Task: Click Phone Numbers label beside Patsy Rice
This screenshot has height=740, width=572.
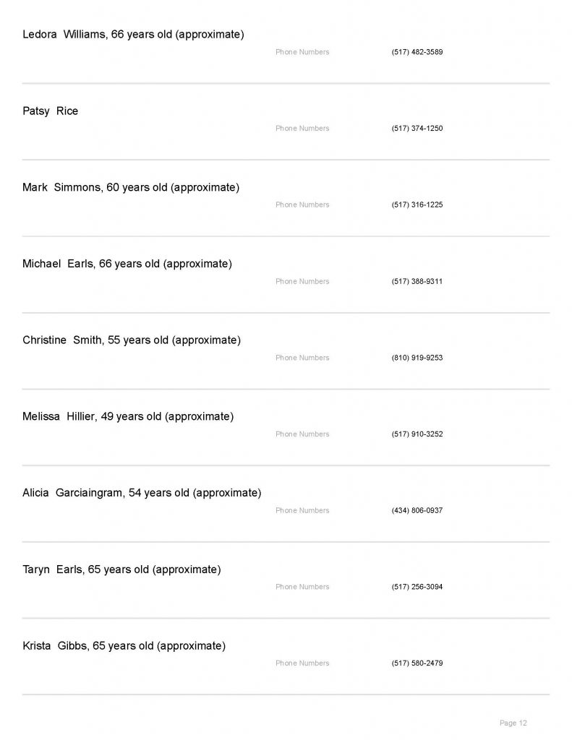Action: (x=302, y=129)
